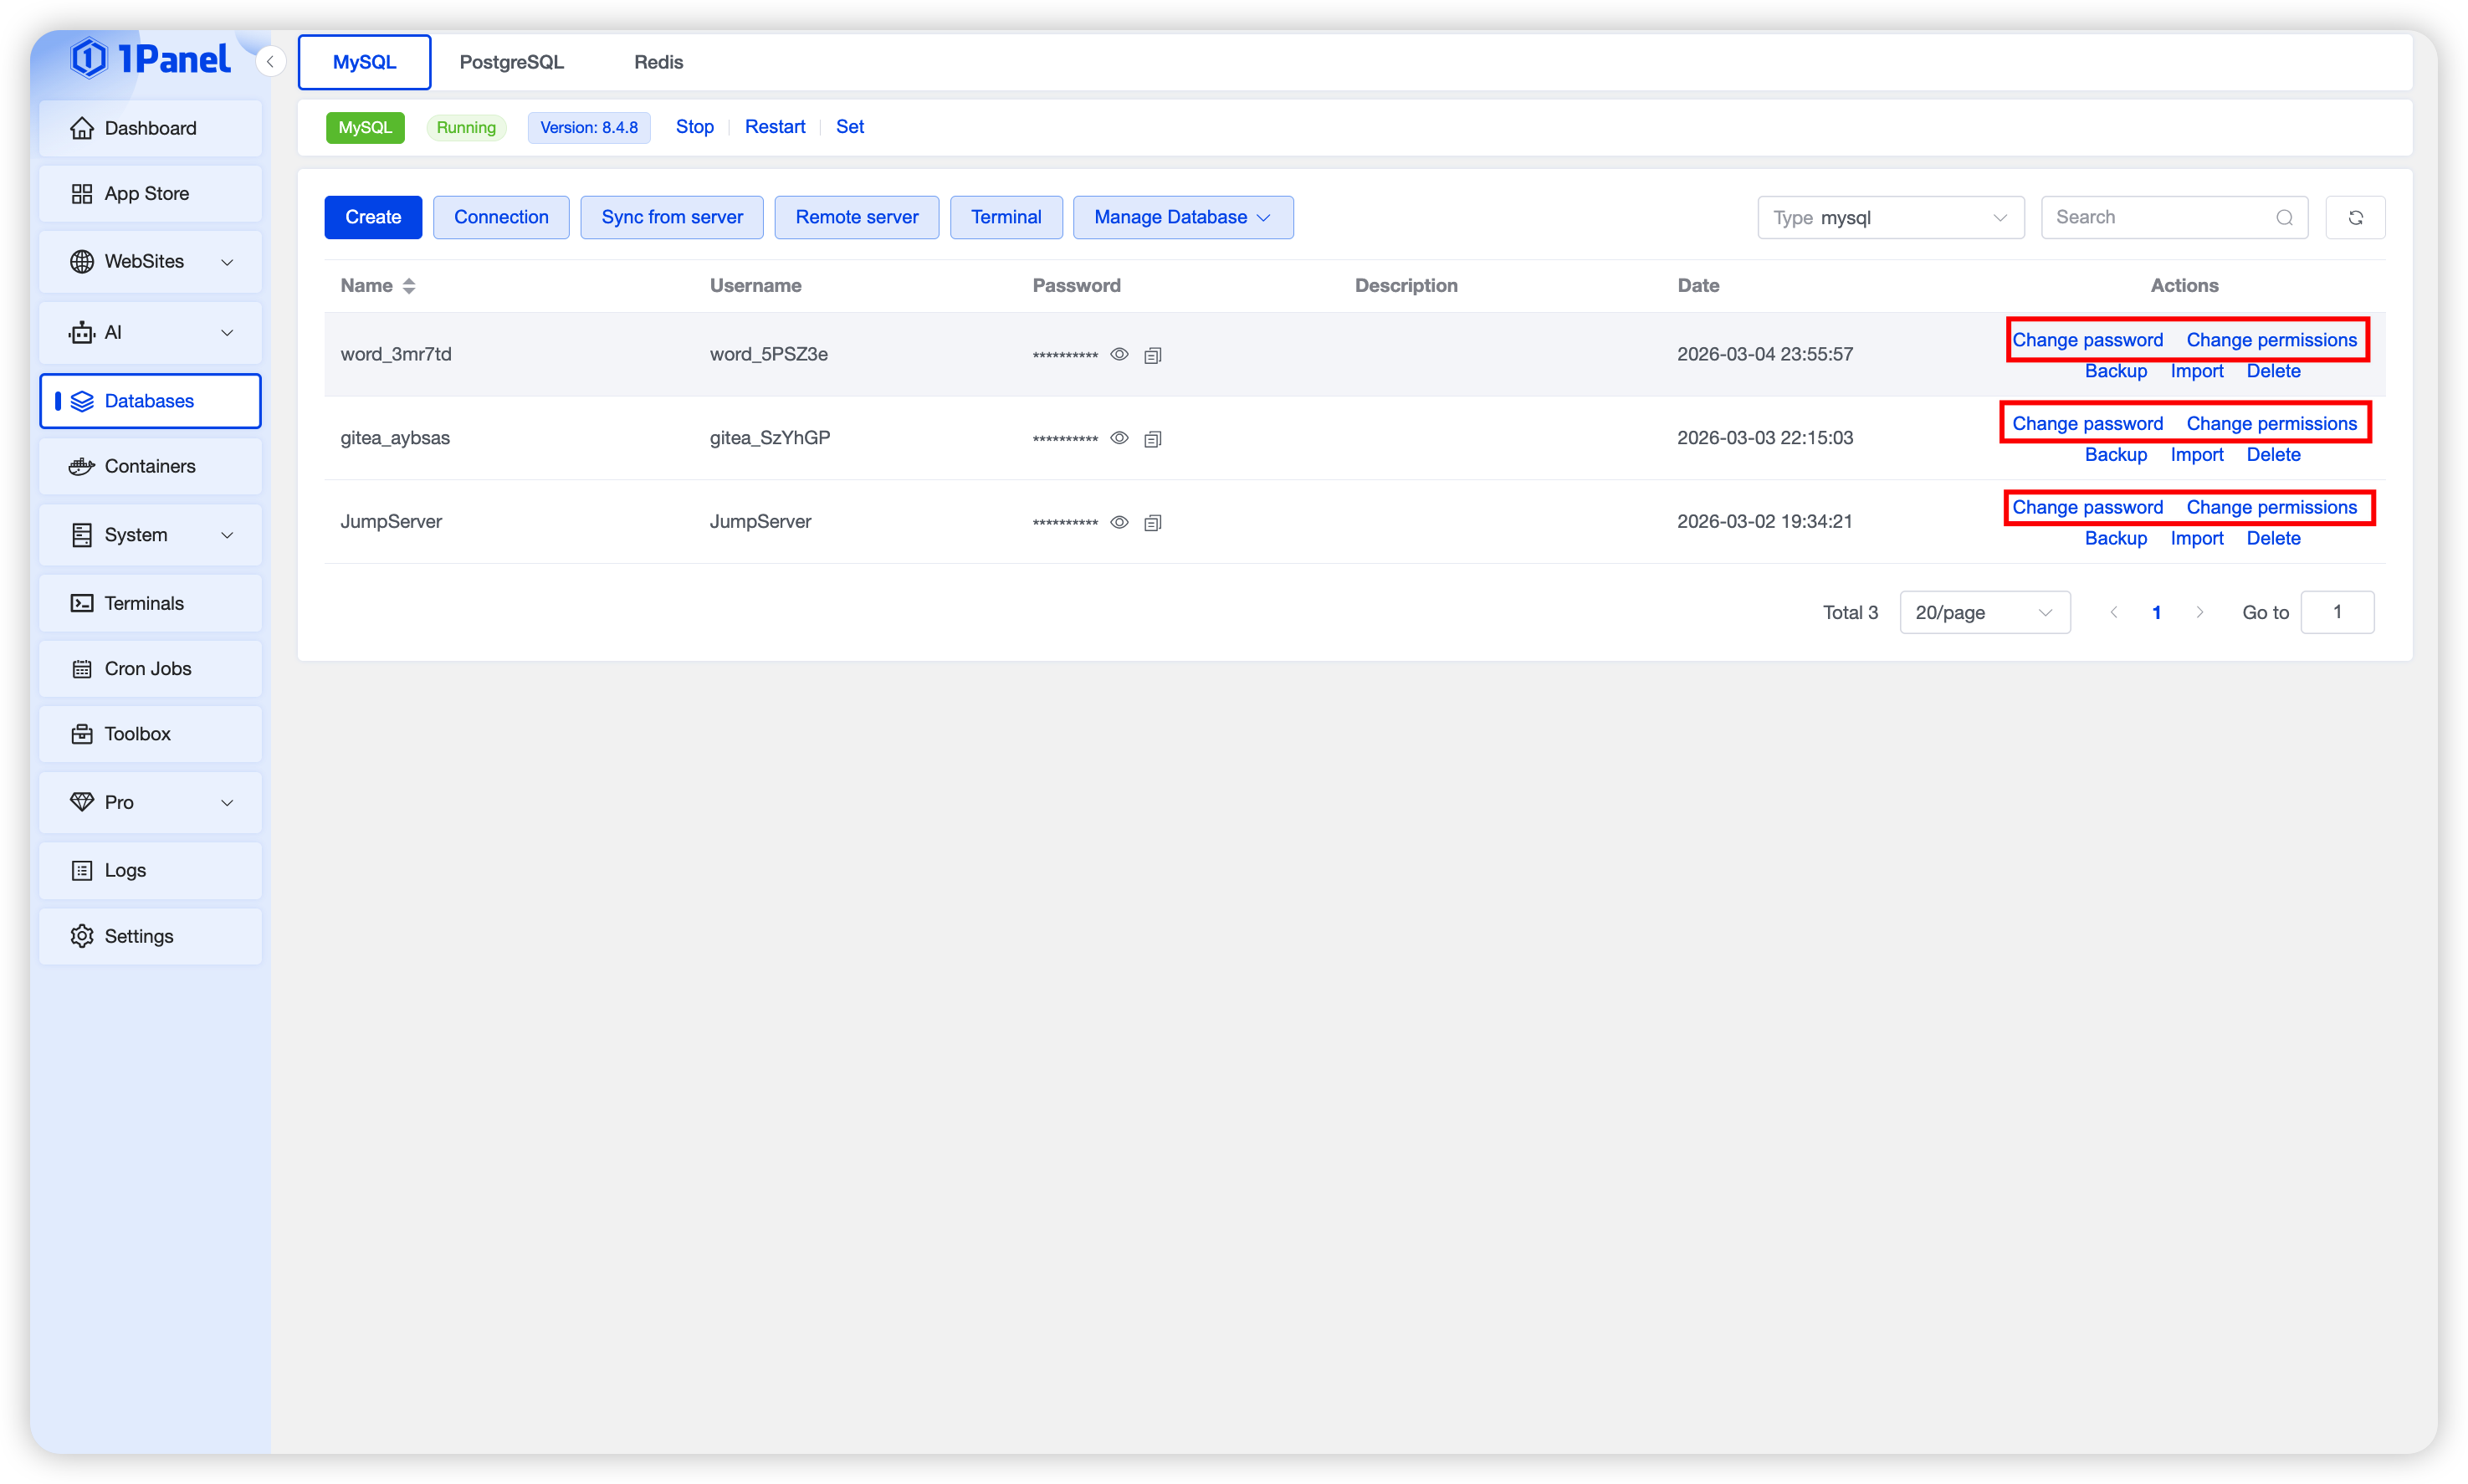
Task: Collapse sidebar using arrow near logo
Action: [270, 62]
